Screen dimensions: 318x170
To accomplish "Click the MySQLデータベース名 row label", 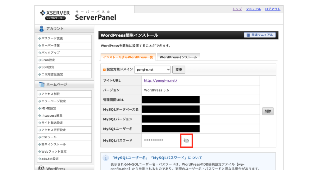I will point(121,110).
